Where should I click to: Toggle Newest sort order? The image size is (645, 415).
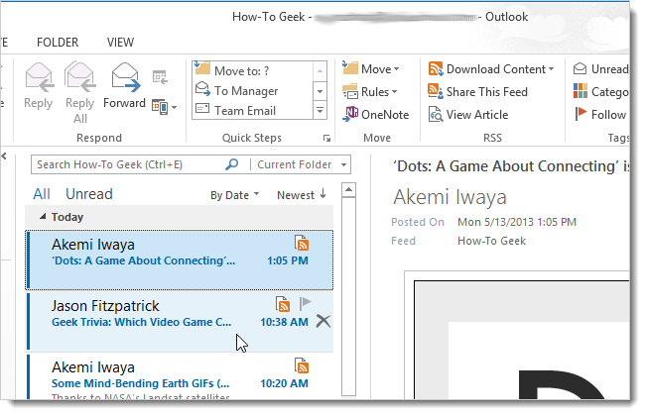tap(302, 195)
